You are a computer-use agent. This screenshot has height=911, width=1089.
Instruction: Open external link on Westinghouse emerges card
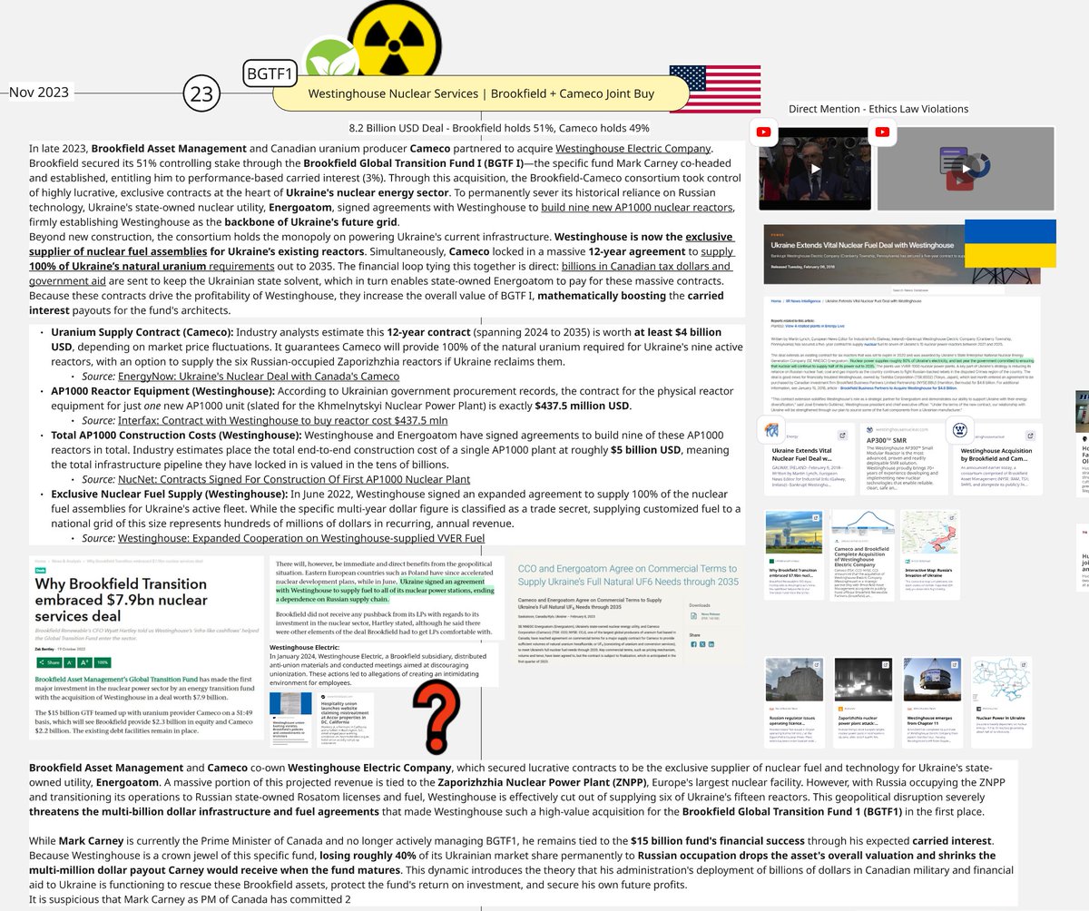(x=954, y=665)
